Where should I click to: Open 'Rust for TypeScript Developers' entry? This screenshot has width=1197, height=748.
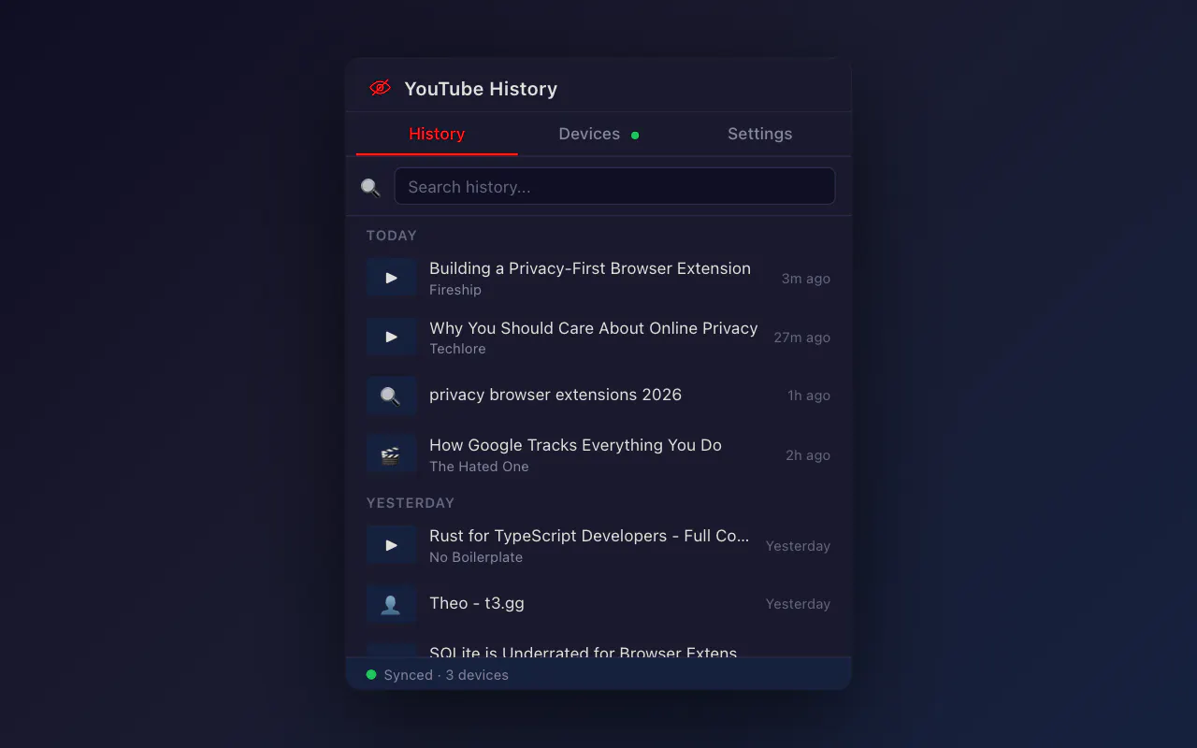pyautogui.click(x=598, y=545)
